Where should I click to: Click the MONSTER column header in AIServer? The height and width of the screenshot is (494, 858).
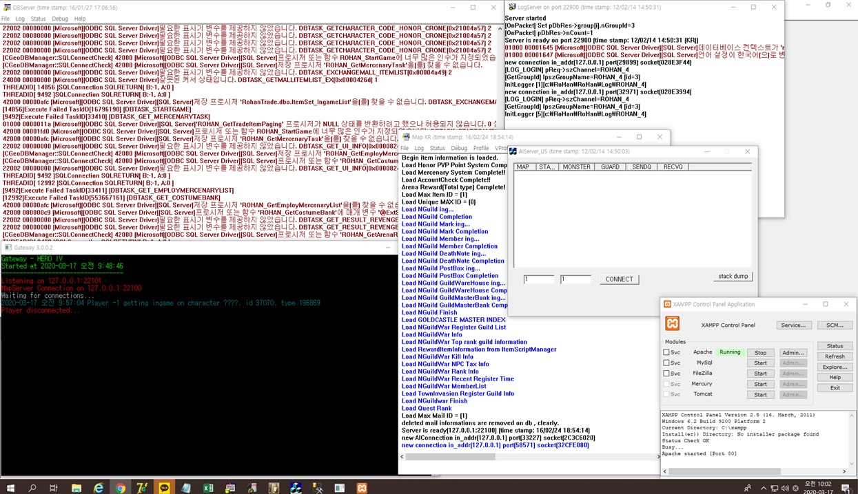[x=576, y=167]
